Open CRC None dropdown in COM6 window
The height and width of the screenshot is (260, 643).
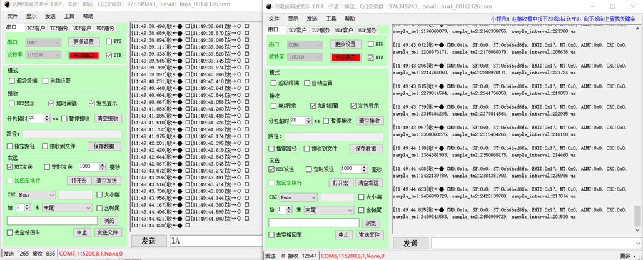pos(298,197)
